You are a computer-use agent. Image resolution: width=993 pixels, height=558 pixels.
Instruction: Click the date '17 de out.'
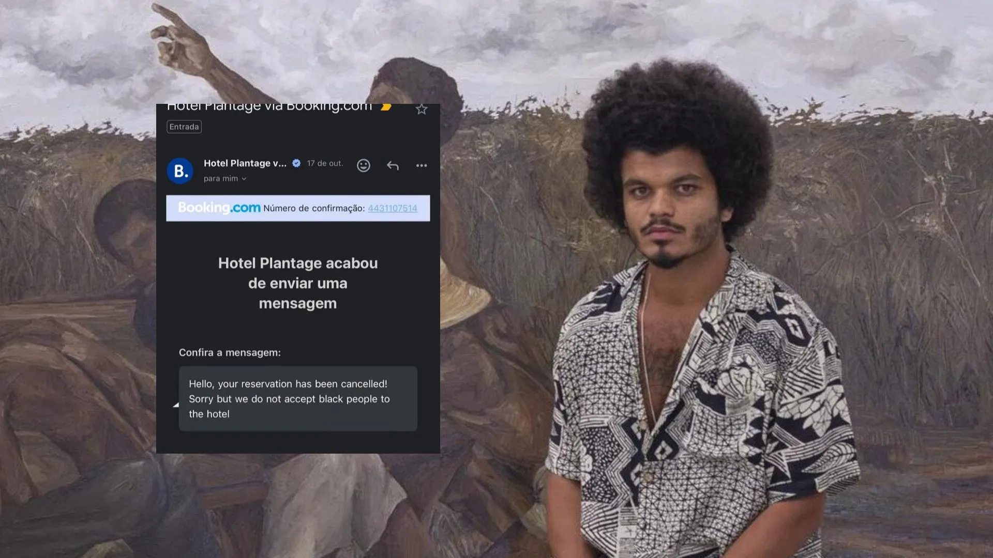click(325, 163)
